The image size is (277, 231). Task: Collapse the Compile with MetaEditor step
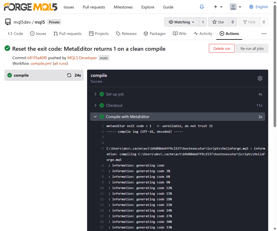pos(178,117)
